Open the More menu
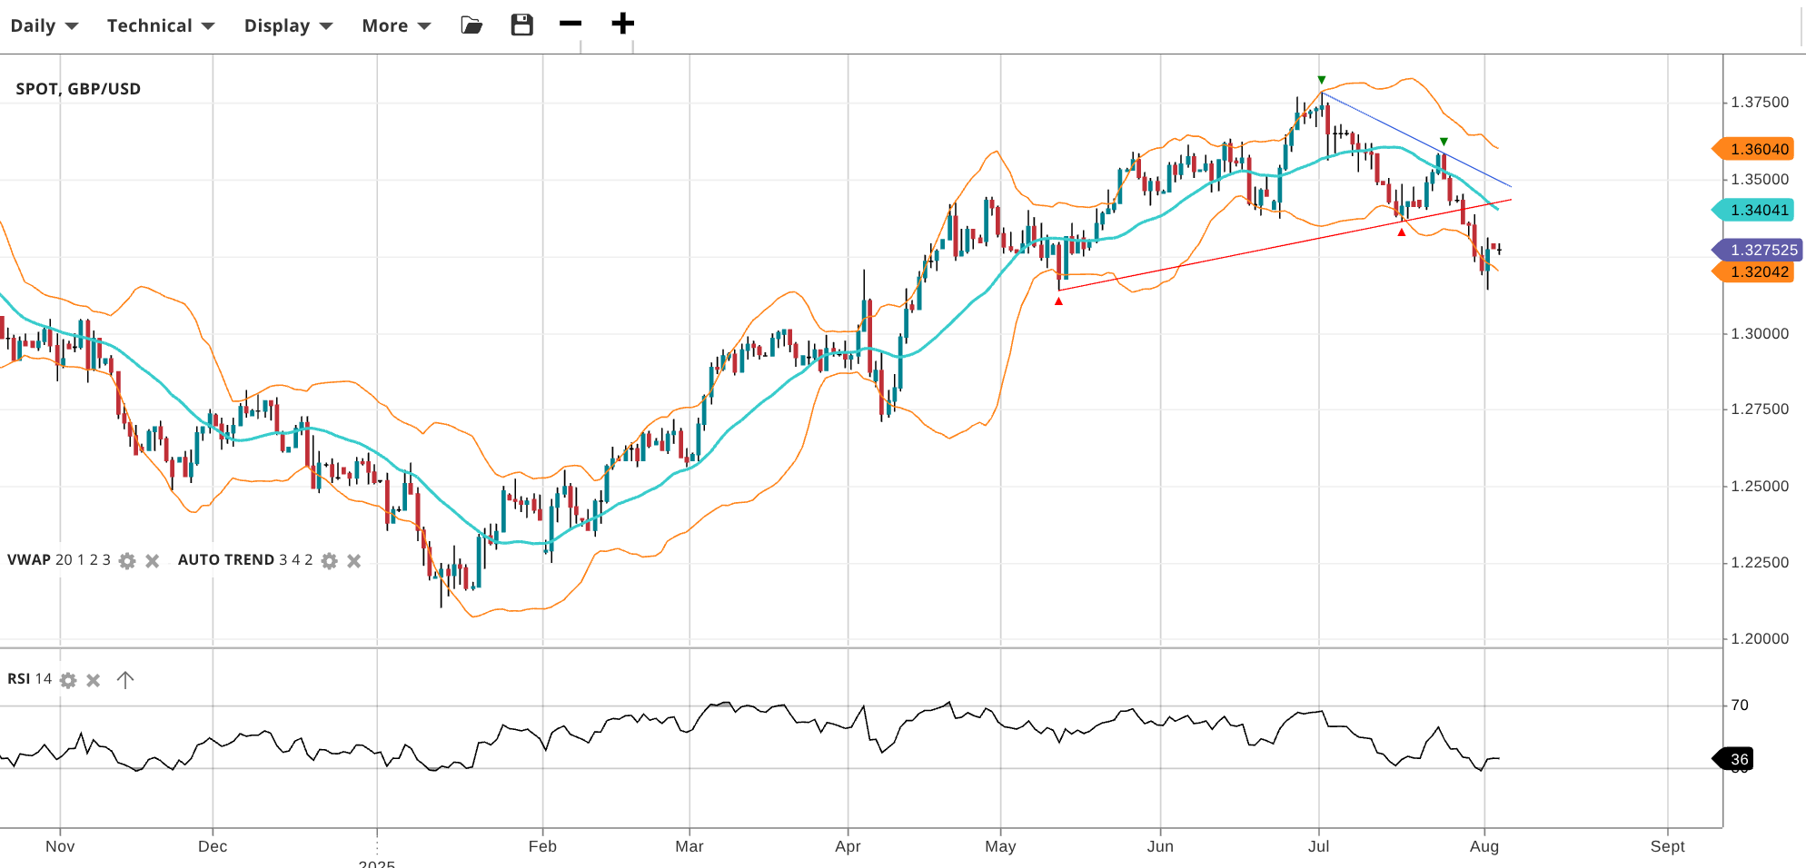Screen dimensions: 1806x868 (x=396, y=25)
